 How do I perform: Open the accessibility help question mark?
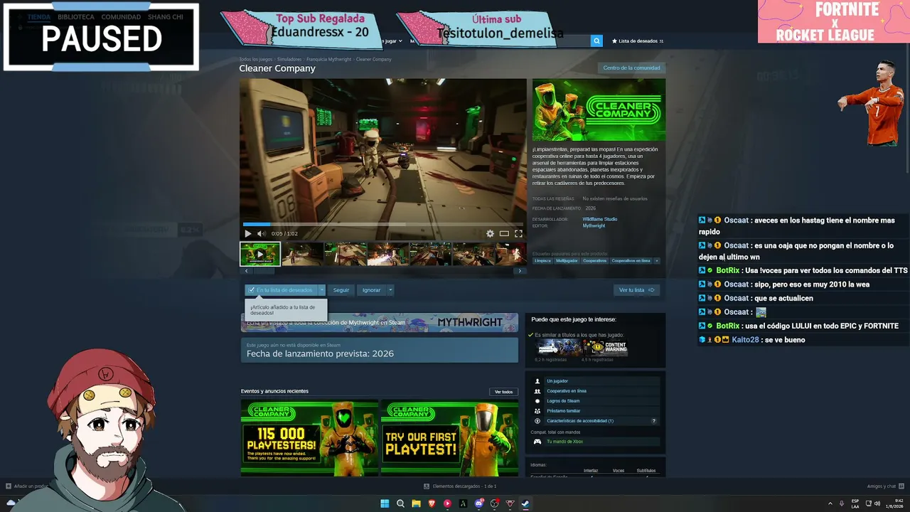click(654, 421)
